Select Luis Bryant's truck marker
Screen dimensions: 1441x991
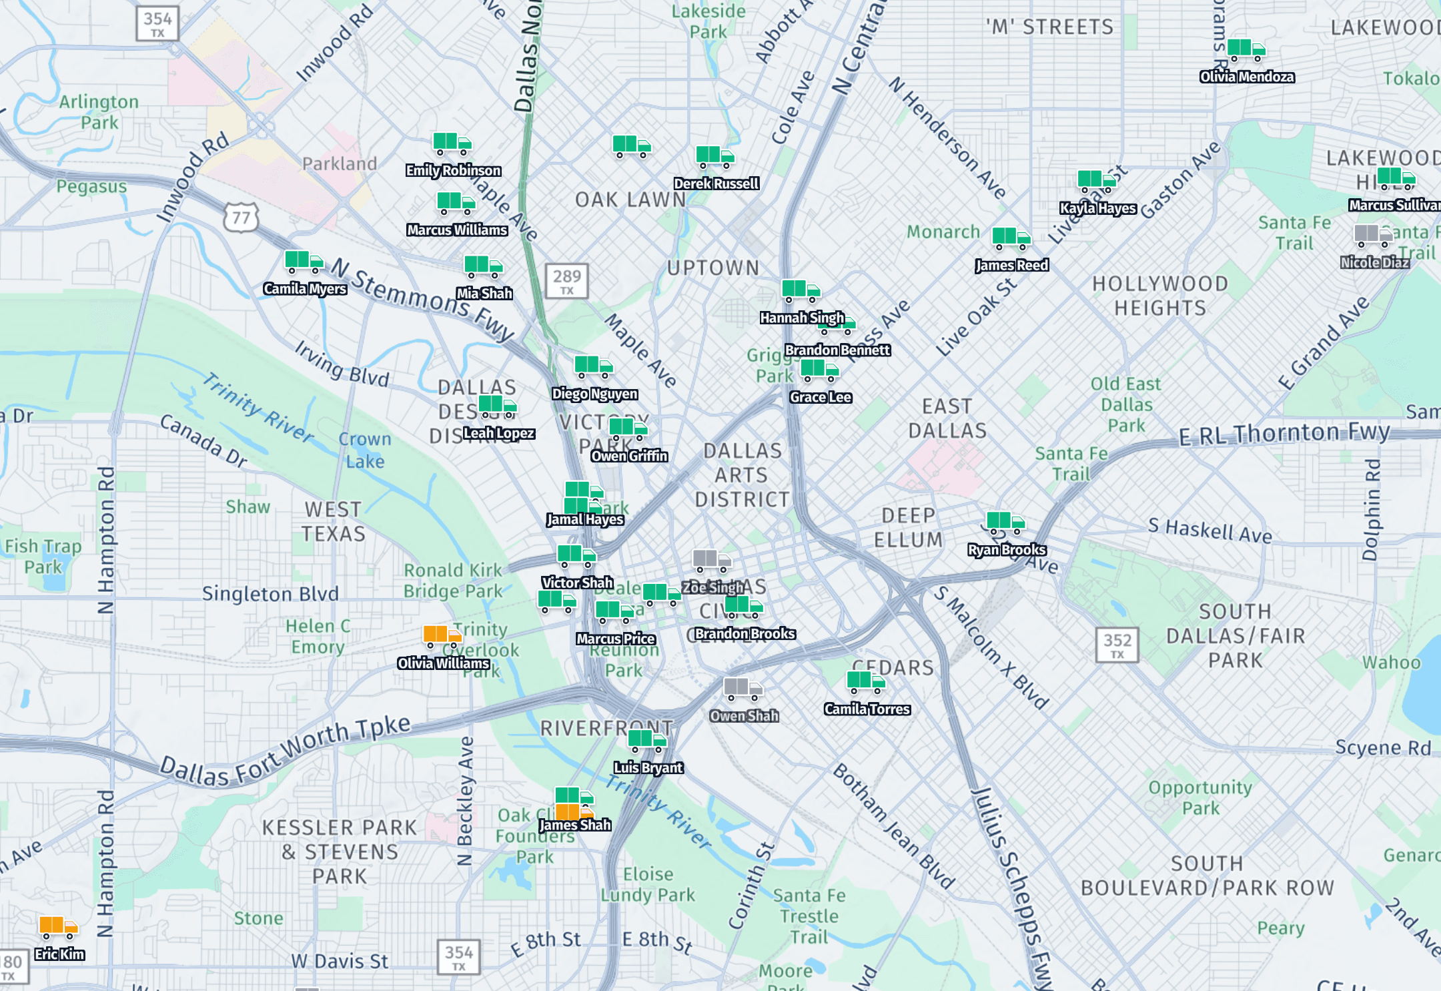click(x=648, y=741)
